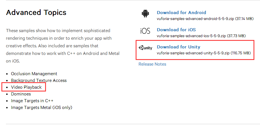Click the Video Playback list entry

point(26,87)
